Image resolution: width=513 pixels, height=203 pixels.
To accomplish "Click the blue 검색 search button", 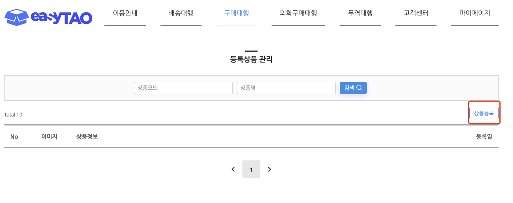I will tap(353, 88).
